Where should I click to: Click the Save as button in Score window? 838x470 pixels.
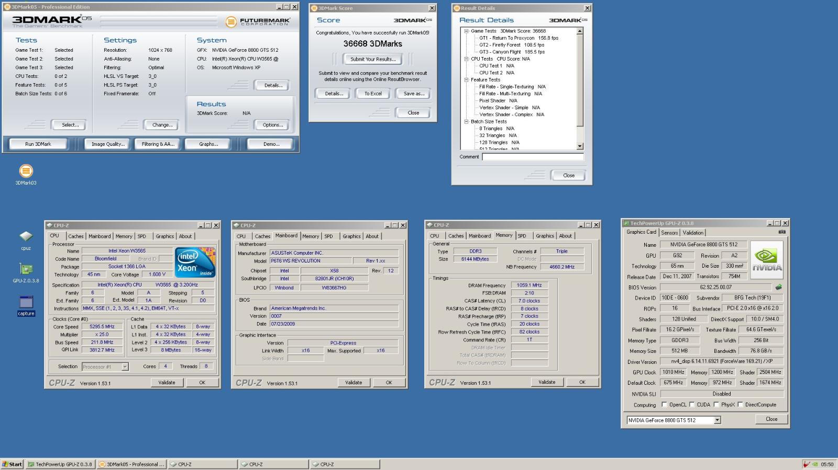pyautogui.click(x=414, y=94)
